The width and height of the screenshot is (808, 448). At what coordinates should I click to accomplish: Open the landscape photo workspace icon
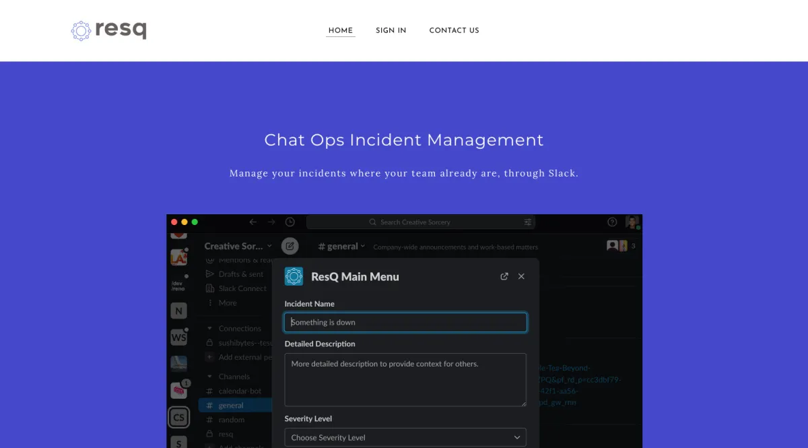[178, 364]
